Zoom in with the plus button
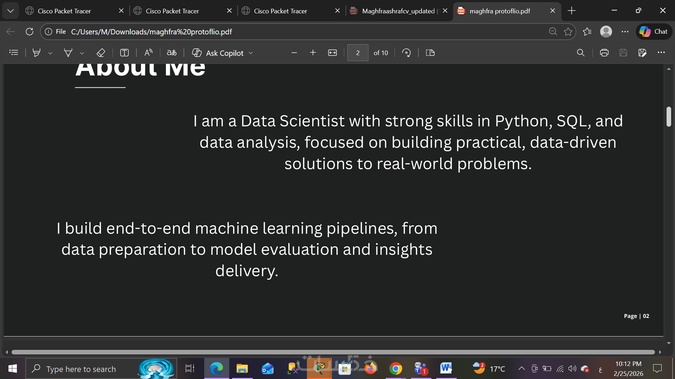 pos(313,53)
